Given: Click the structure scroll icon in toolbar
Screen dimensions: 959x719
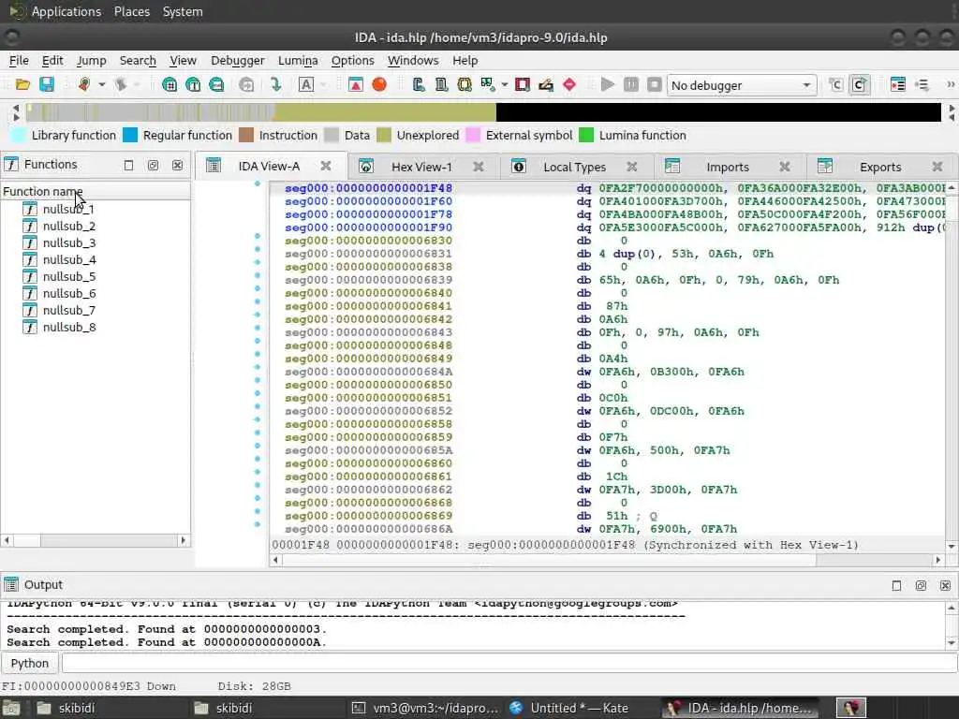Looking at the screenshot, I should click(441, 84).
